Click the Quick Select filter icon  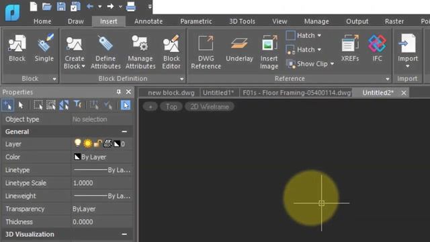click(x=78, y=105)
